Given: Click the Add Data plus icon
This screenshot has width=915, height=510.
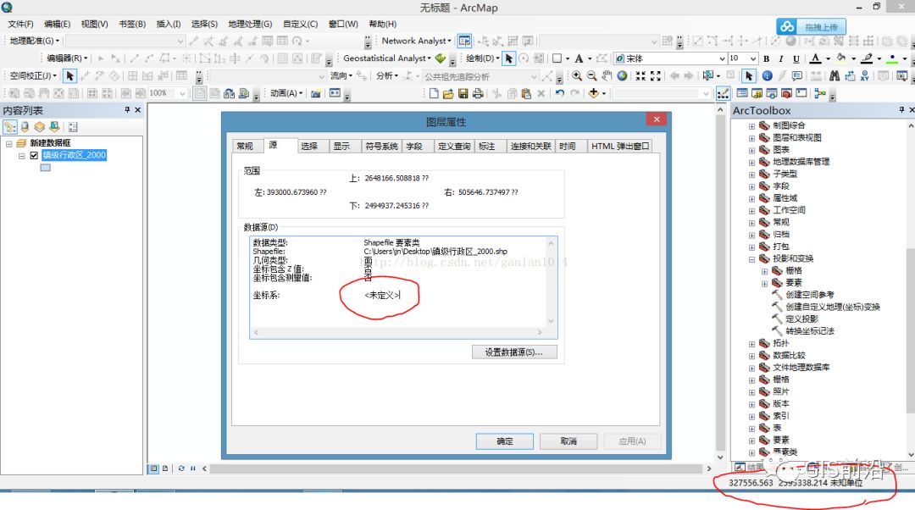Looking at the screenshot, I should [593, 93].
